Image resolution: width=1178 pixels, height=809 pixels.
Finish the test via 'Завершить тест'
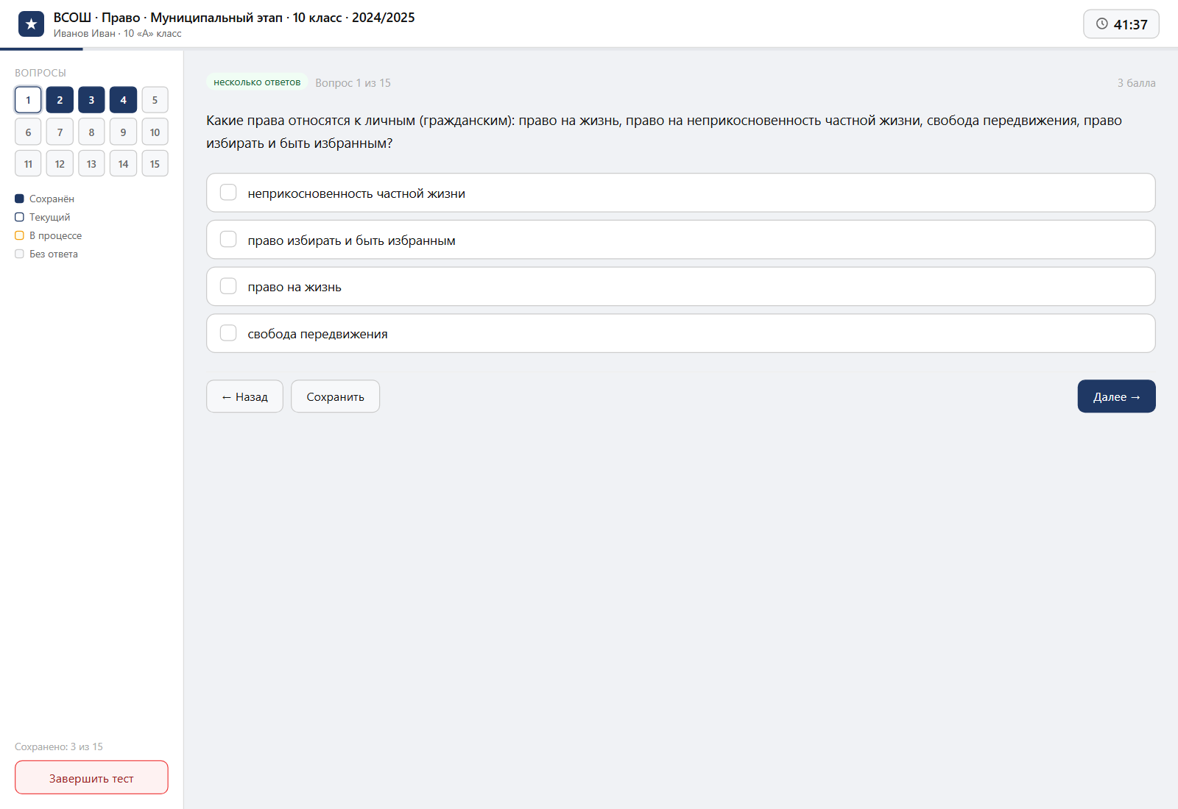tap(91, 778)
